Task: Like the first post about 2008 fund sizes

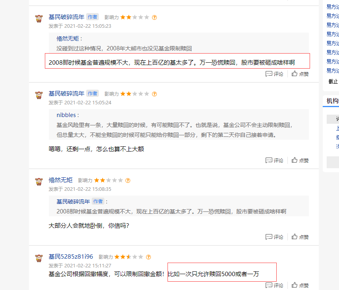Action: 300,74
